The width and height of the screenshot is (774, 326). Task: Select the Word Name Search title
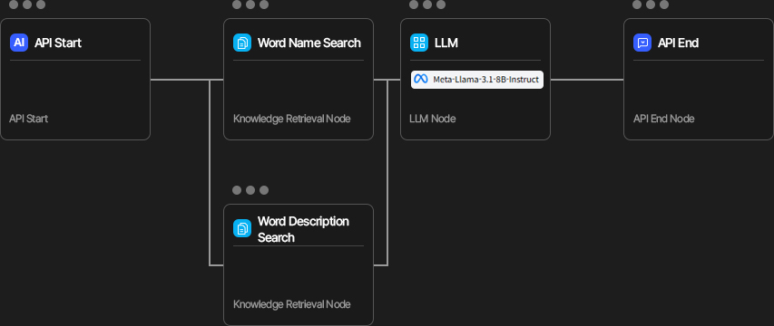point(309,43)
